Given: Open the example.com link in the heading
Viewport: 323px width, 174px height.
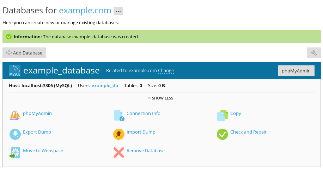Looking at the screenshot, I should [x=85, y=11].
